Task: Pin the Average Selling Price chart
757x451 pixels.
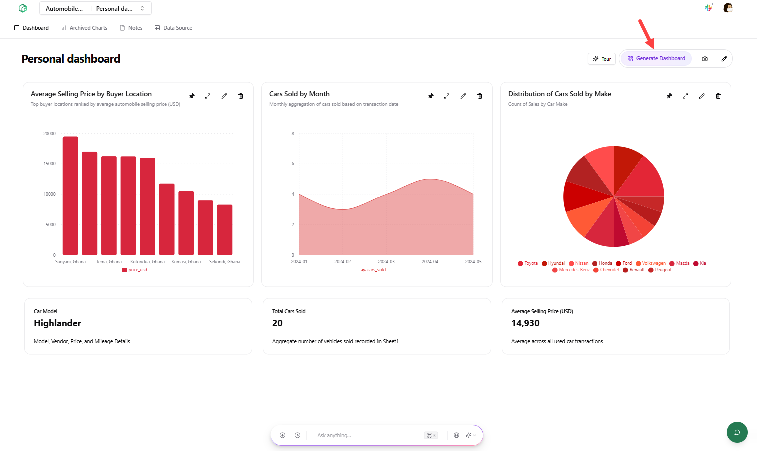Action: 192,96
